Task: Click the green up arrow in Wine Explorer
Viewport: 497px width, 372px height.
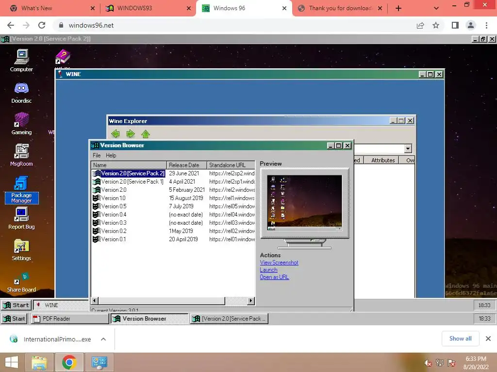Action: pos(146,134)
